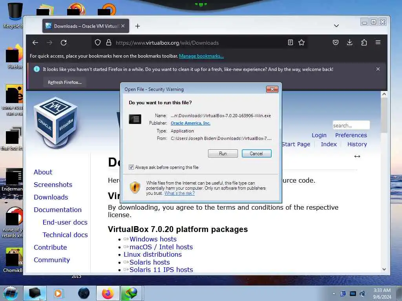
Task: Open the dark globe taskbar icon
Action: point(84,293)
